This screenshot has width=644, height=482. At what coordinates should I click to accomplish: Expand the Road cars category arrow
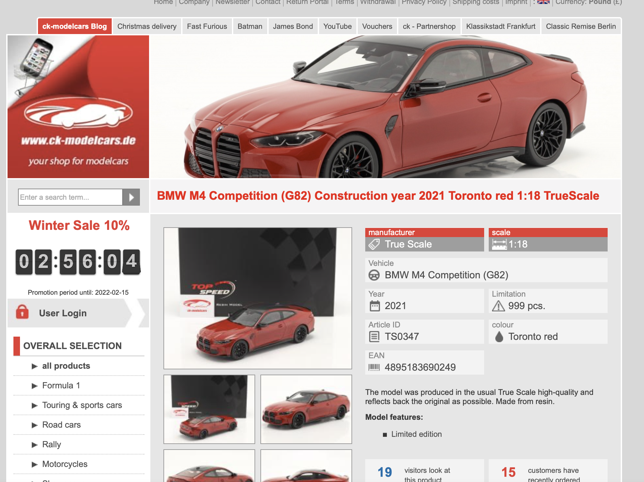coord(34,425)
